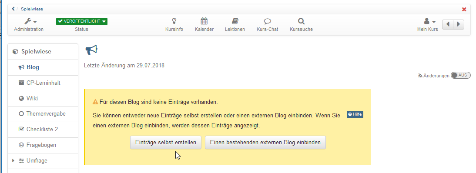476x173 pixels.
Task: Go to the next course element arrow
Action: pos(459,24)
